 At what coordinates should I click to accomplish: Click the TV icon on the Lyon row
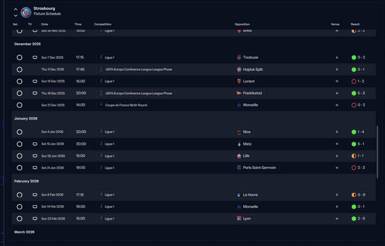(35, 219)
